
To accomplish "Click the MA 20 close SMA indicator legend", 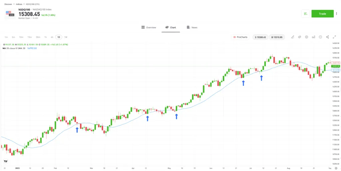I will (x=14, y=48).
